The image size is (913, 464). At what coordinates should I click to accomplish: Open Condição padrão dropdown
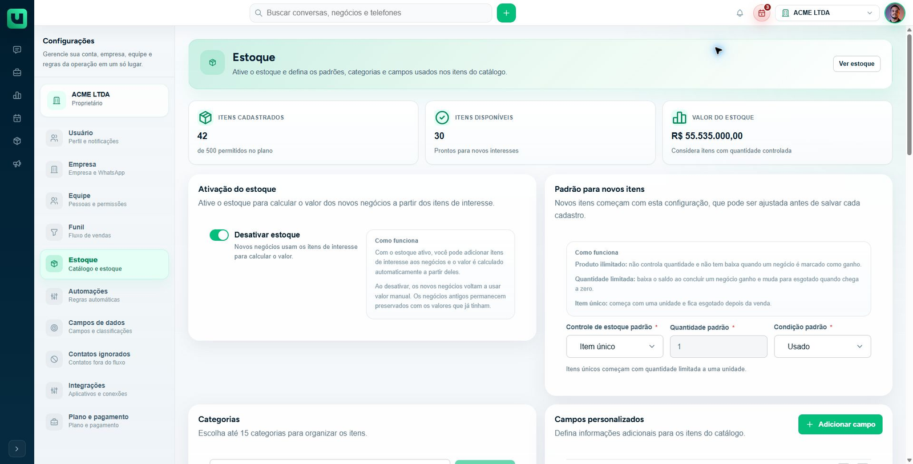click(x=822, y=346)
